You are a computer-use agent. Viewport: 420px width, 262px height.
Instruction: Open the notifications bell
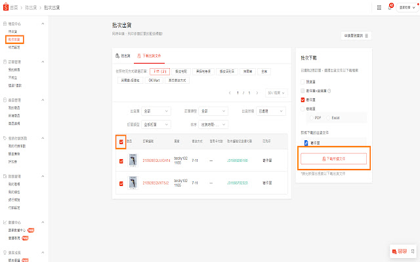click(390, 7)
